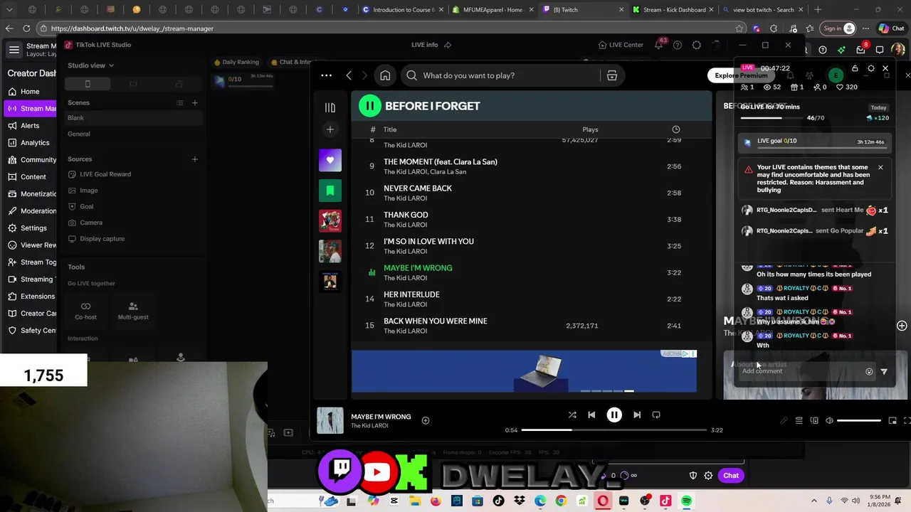Open the Spotify queue icon
The width and height of the screenshot is (911, 512).
(x=799, y=421)
